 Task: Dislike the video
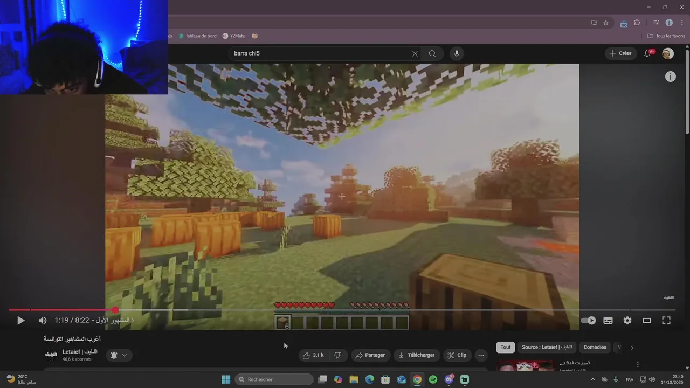point(338,355)
